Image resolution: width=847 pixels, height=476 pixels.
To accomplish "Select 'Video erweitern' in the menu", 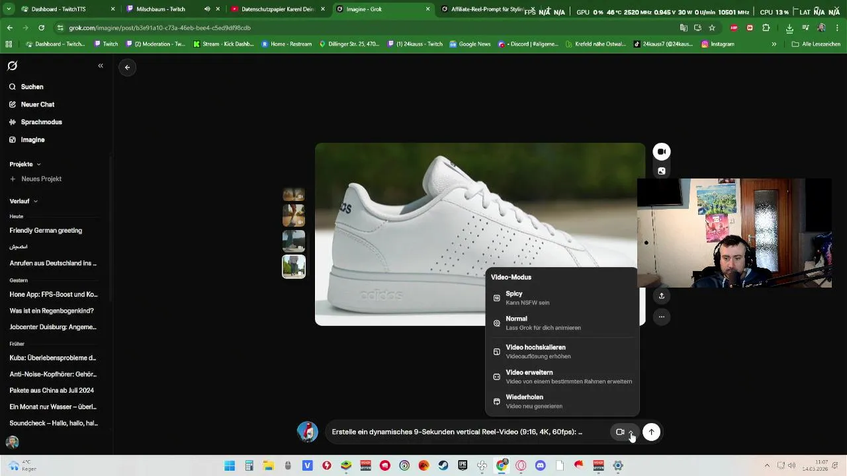I will point(562,376).
